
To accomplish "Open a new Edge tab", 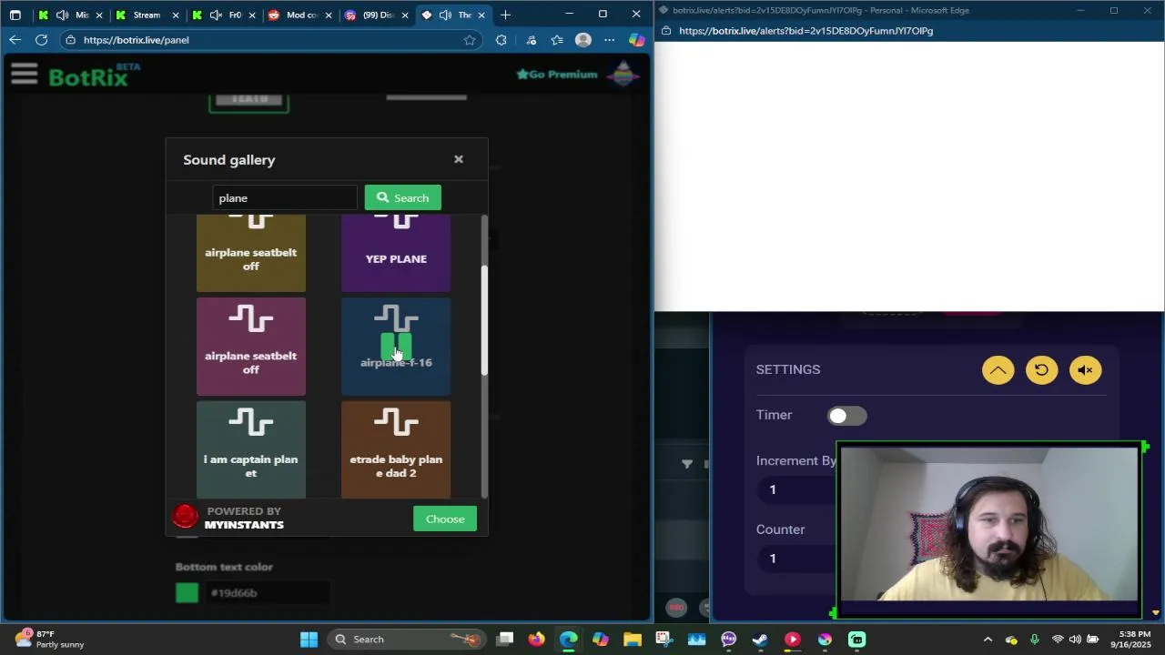I will coord(505,15).
